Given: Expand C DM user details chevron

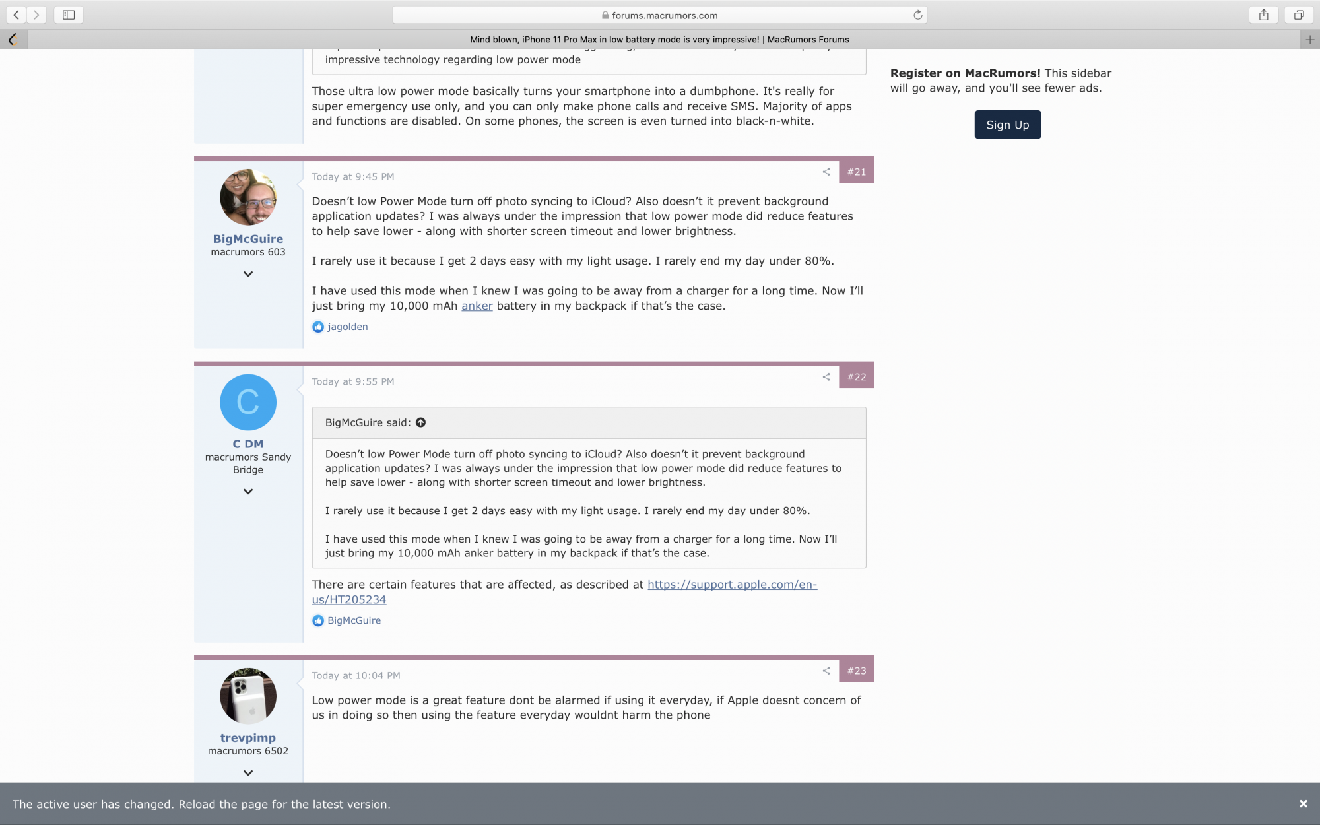Looking at the screenshot, I should 248,492.
